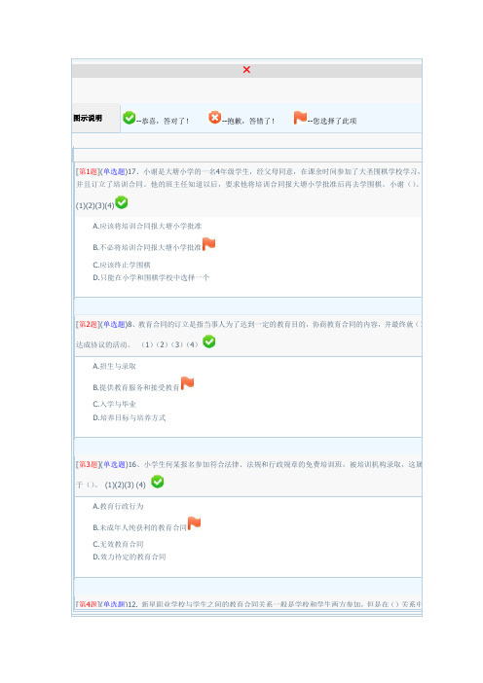
Task: Select option B.未成年人纯获利的教育合同
Action: click(139, 527)
